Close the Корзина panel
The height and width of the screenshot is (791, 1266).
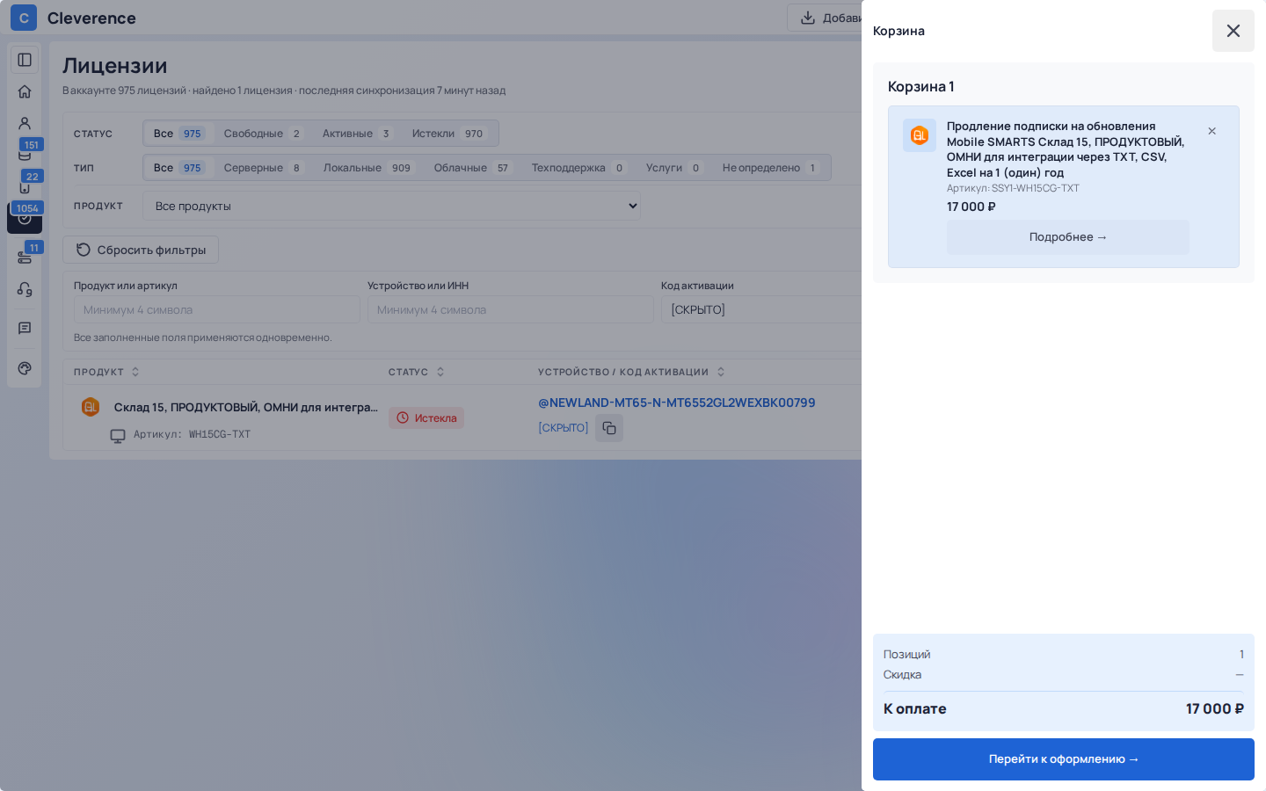pyautogui.click(x=1233, y=31)
